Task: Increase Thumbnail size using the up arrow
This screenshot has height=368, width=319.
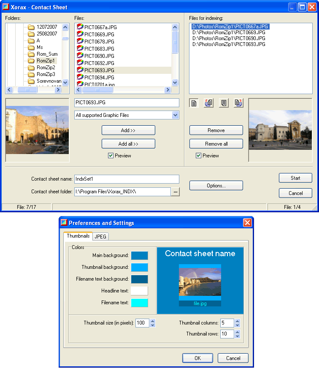Action: click(153, 321)
